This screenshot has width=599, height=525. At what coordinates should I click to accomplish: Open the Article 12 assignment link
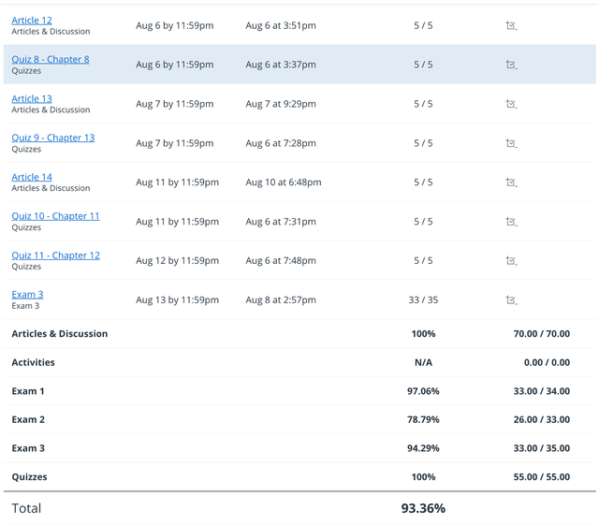pyautogui.click(x=32, y=21)
